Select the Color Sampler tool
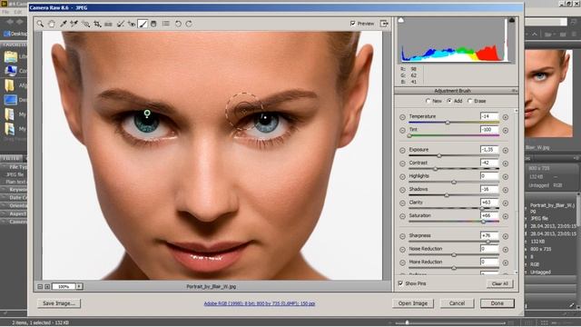 coord(74,24)
